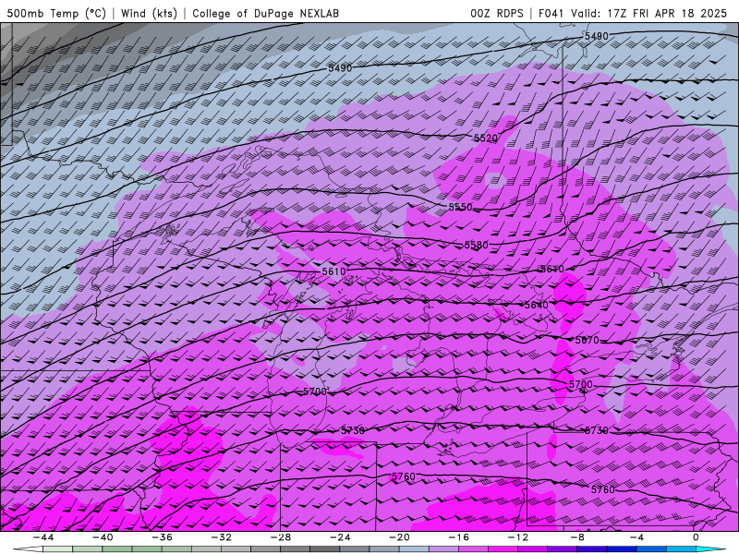Screen dimensions: 739x554
Task: Click the -40 legend value
Action: 103,537
